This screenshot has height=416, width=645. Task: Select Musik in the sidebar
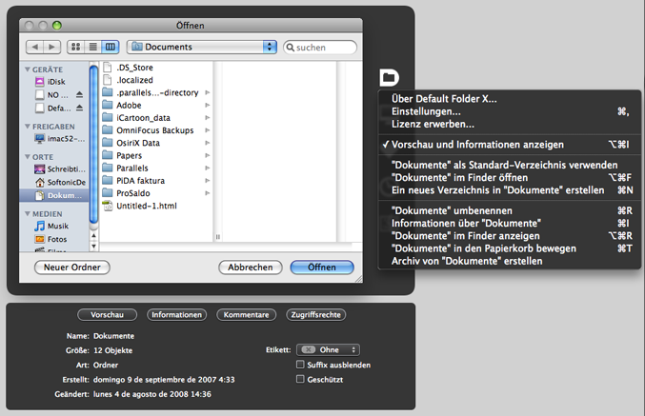51,227
